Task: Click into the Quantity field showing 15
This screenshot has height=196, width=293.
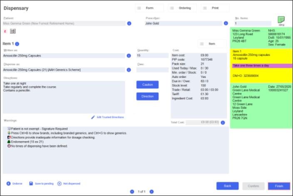Action: pyautogui.click(x=152, y=55)
